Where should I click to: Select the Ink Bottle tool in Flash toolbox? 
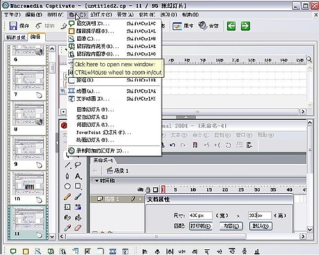tap(68, 217)
